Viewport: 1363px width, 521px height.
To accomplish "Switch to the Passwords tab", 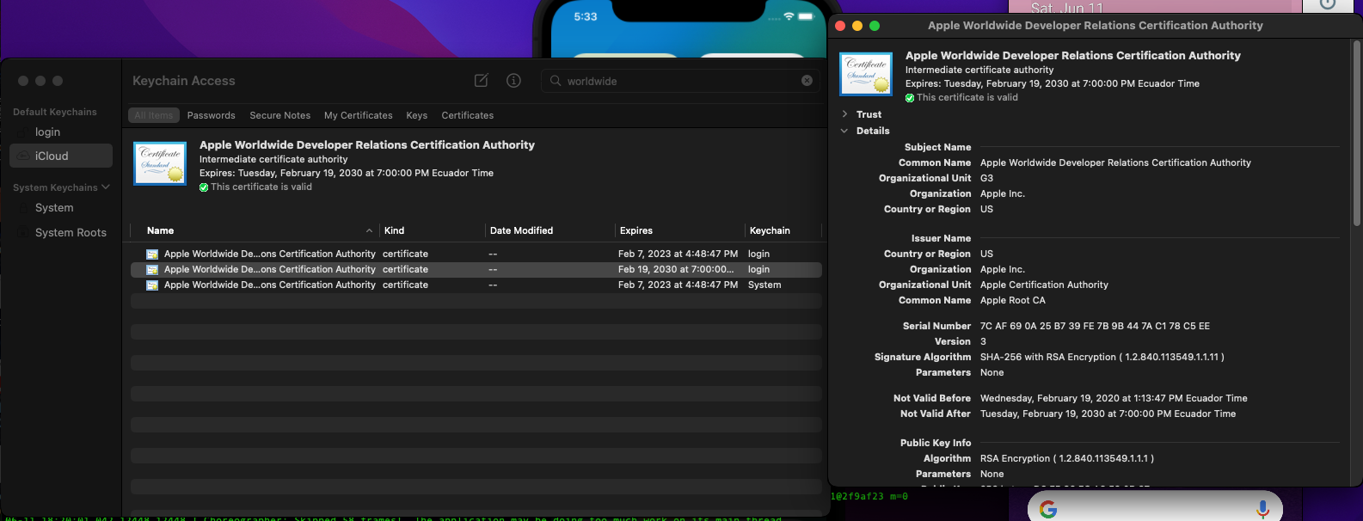I will tap(211, 115).
